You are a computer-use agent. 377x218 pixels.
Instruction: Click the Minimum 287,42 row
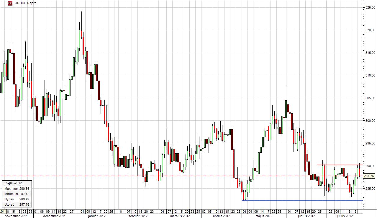pos(17,194)
